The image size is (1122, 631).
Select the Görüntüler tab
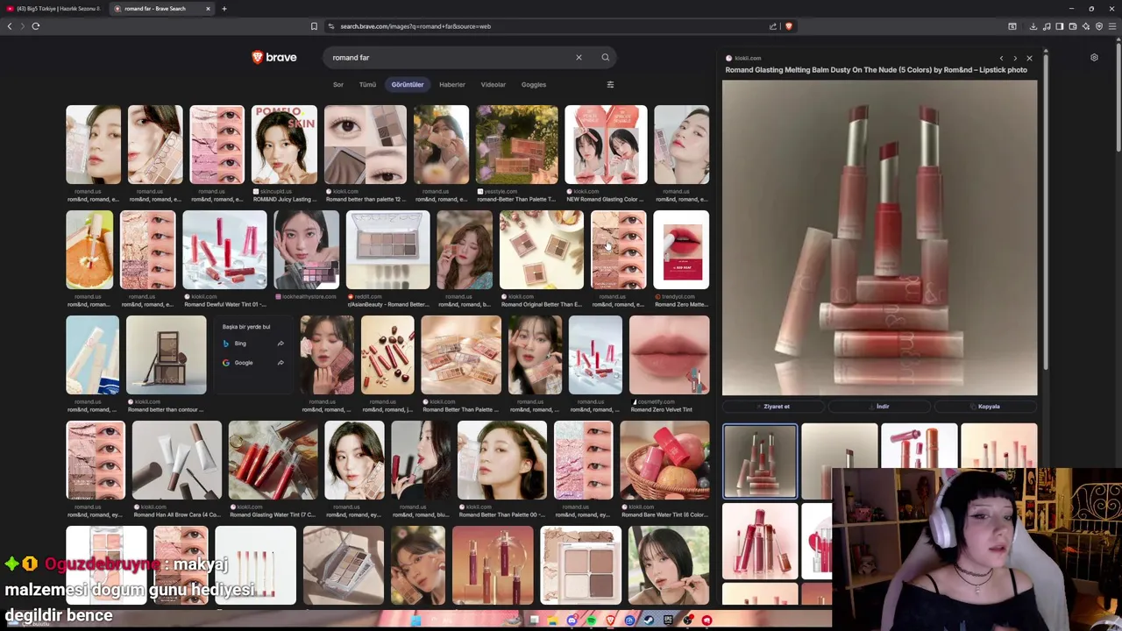point(407,84)
